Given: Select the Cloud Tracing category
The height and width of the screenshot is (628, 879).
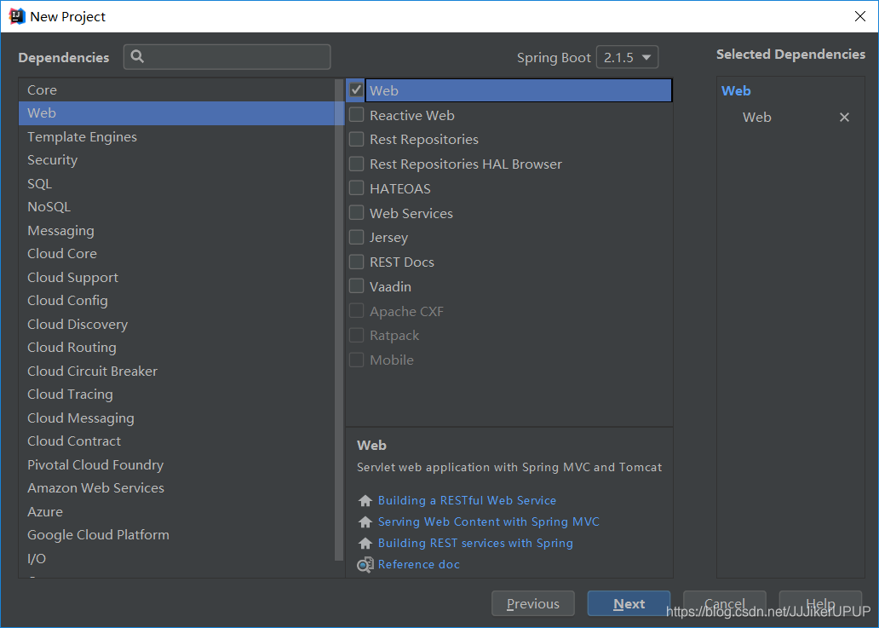Looking at the screenshot, I should (176, 395).
